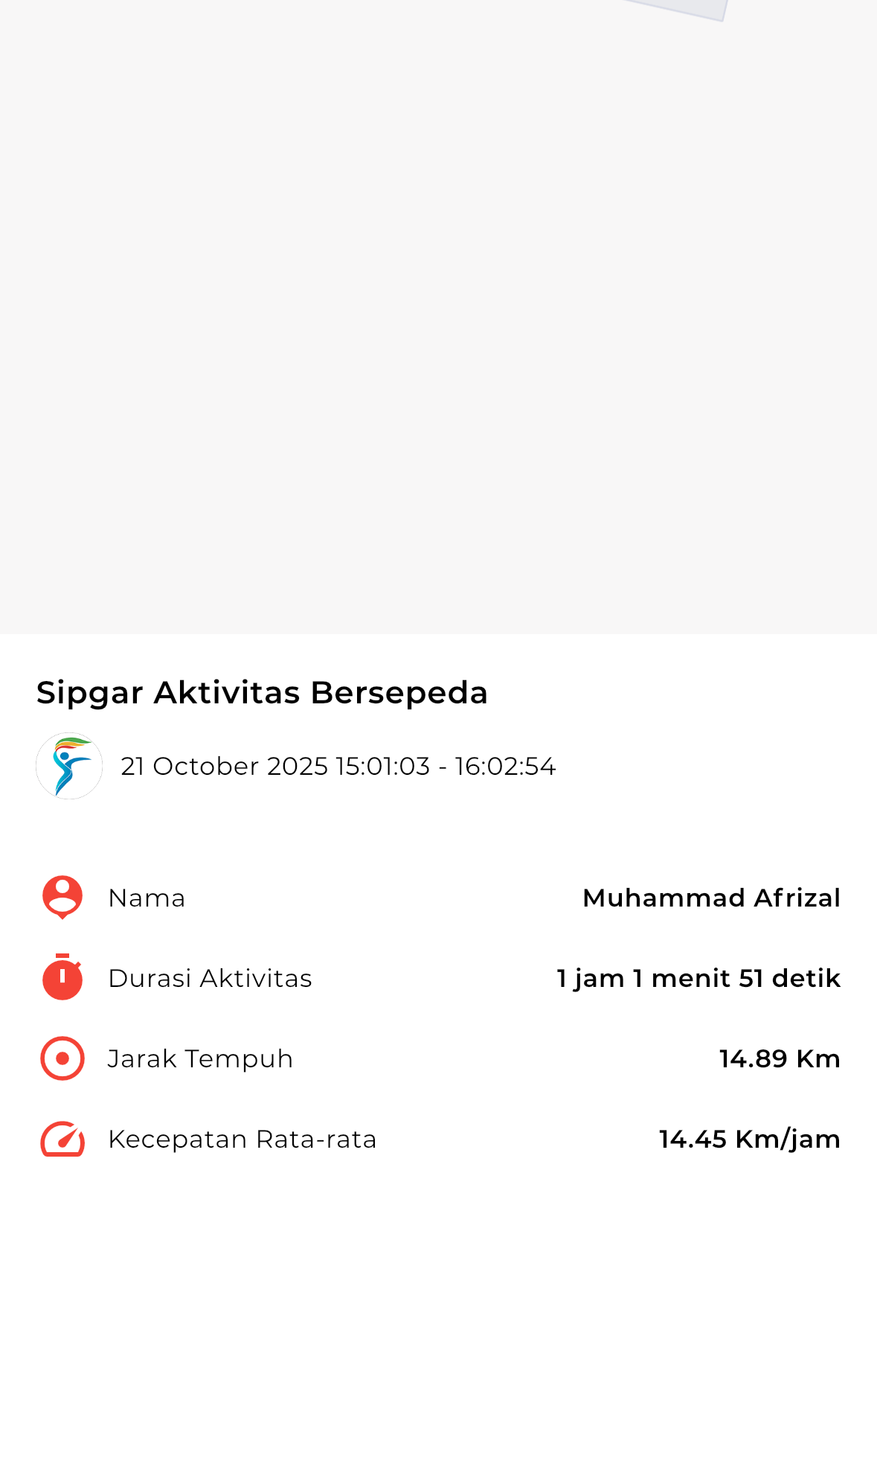Tap the Sipgar Aktivitas Bersepeda heading
Image resolution: width=877 pixels, height=1467 pixels.
tap(262, 692)
